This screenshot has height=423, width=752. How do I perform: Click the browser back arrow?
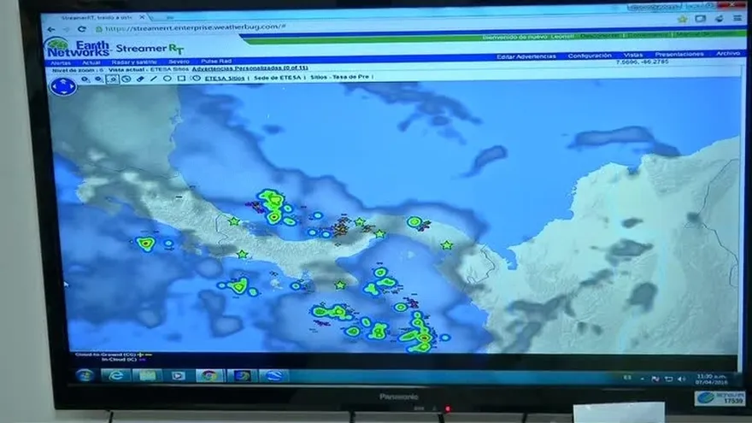point(52,30)
